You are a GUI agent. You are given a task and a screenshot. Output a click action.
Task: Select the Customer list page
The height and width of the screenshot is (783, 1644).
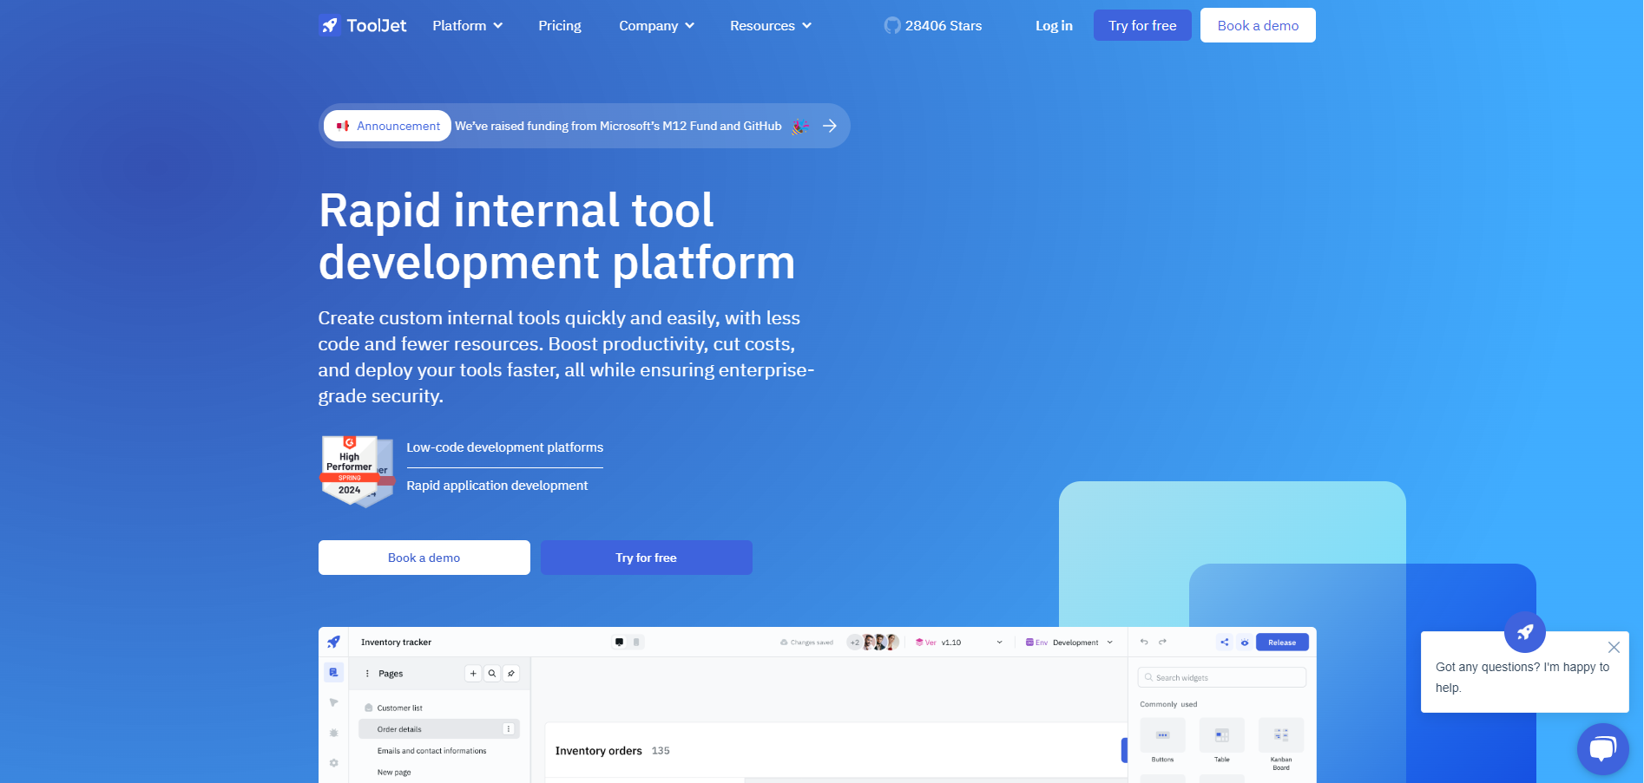(x=399, y=708)
